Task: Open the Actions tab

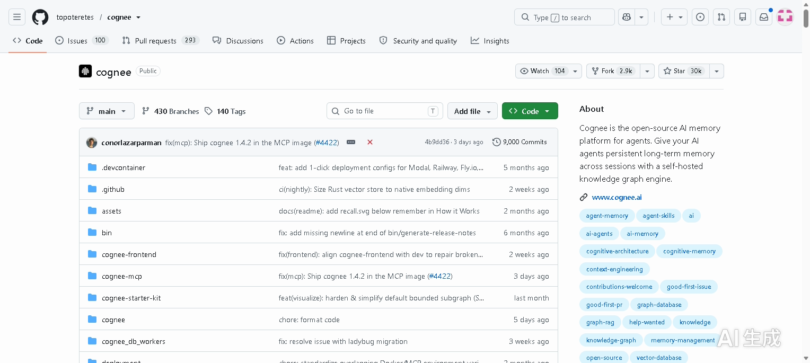Action: pyautogui.click(x=295, y=41)
